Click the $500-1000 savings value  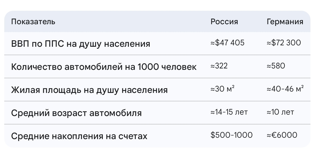[231, 135]
